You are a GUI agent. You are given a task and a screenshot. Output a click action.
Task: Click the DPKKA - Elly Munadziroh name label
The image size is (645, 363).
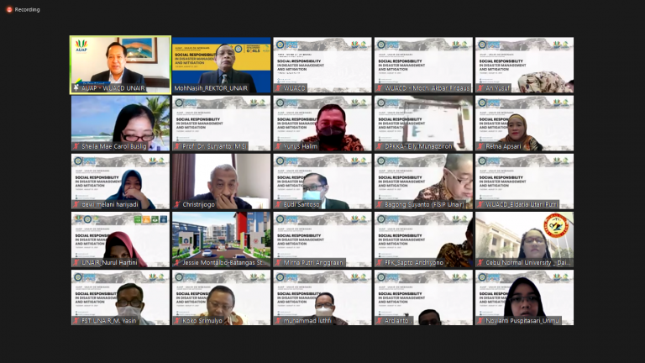(421, 146)
